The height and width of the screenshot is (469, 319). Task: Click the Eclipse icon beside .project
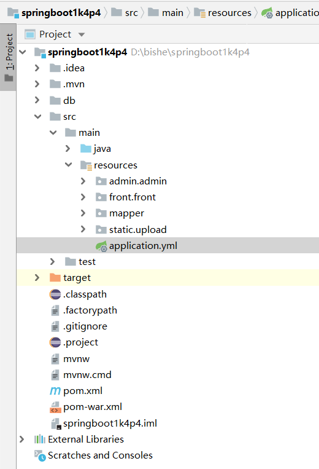[x=55, y=342]
